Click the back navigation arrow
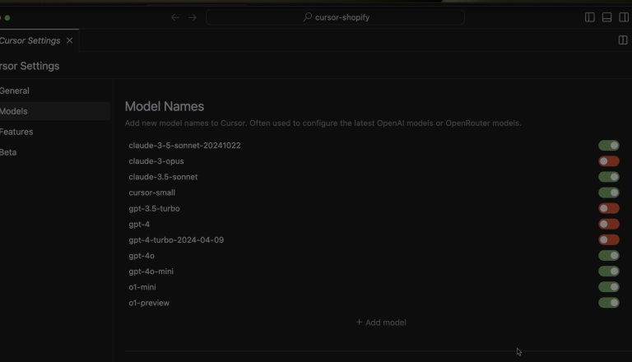The width and height of the screenshot is (632, 362). coord(174,17)
